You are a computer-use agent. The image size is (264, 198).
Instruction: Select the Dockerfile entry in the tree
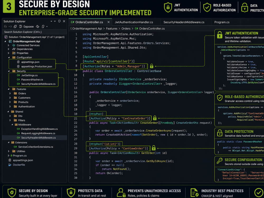[x=19, y=165]
